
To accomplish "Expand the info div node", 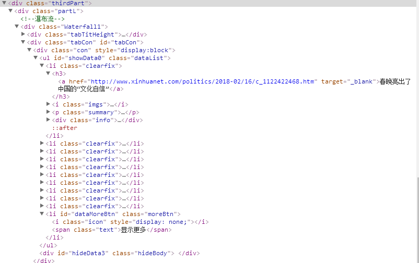I will (x=48, y=120).
